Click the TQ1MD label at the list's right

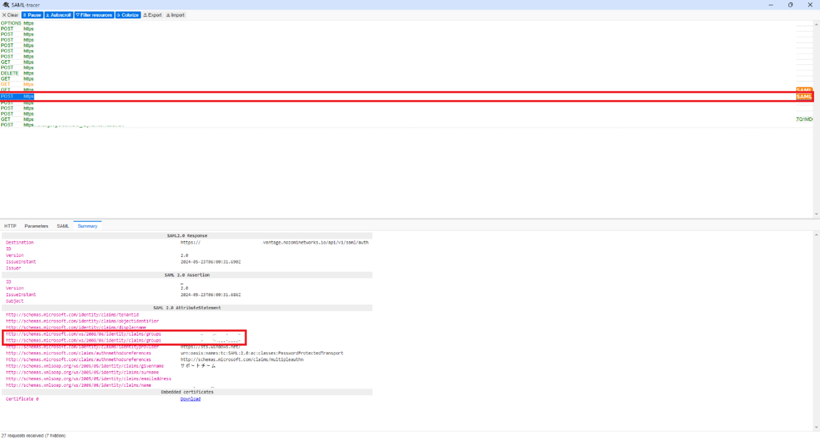(x=805, y=119)
